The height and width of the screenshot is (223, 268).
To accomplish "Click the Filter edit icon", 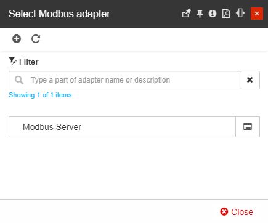I will pos(12,62).
